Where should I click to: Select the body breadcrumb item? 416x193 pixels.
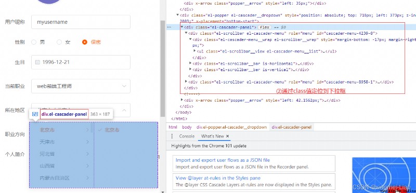point(187,127)
